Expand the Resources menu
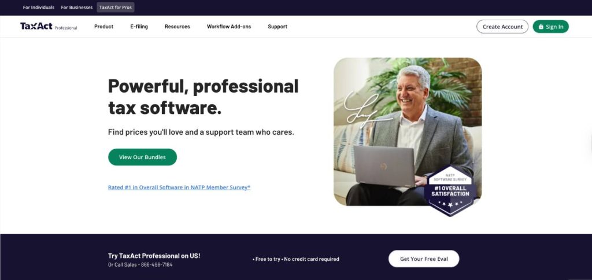Image resolution: width=592 pixels, height=280 pixels. click(177, 27)
